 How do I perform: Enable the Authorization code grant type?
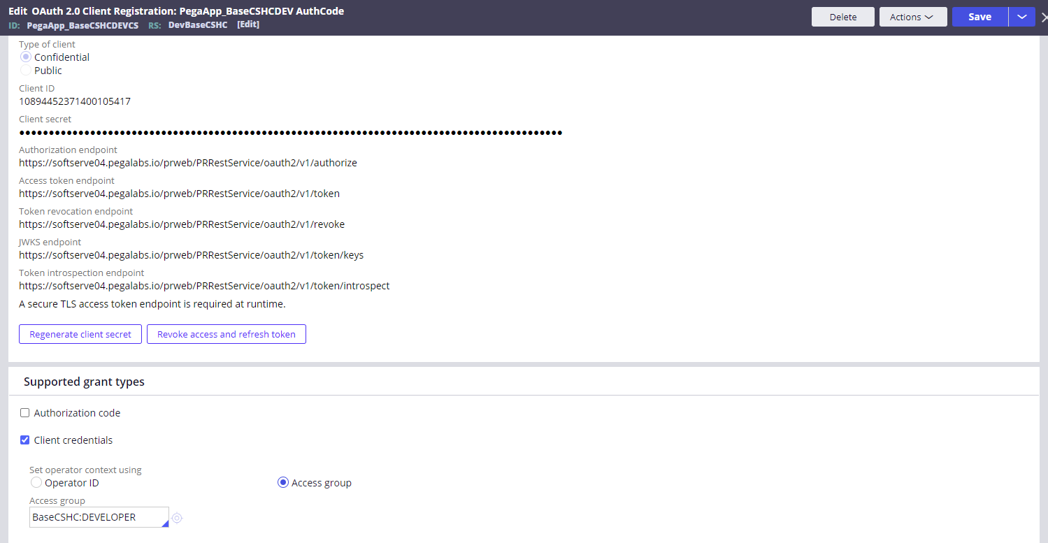coord(25,413)
